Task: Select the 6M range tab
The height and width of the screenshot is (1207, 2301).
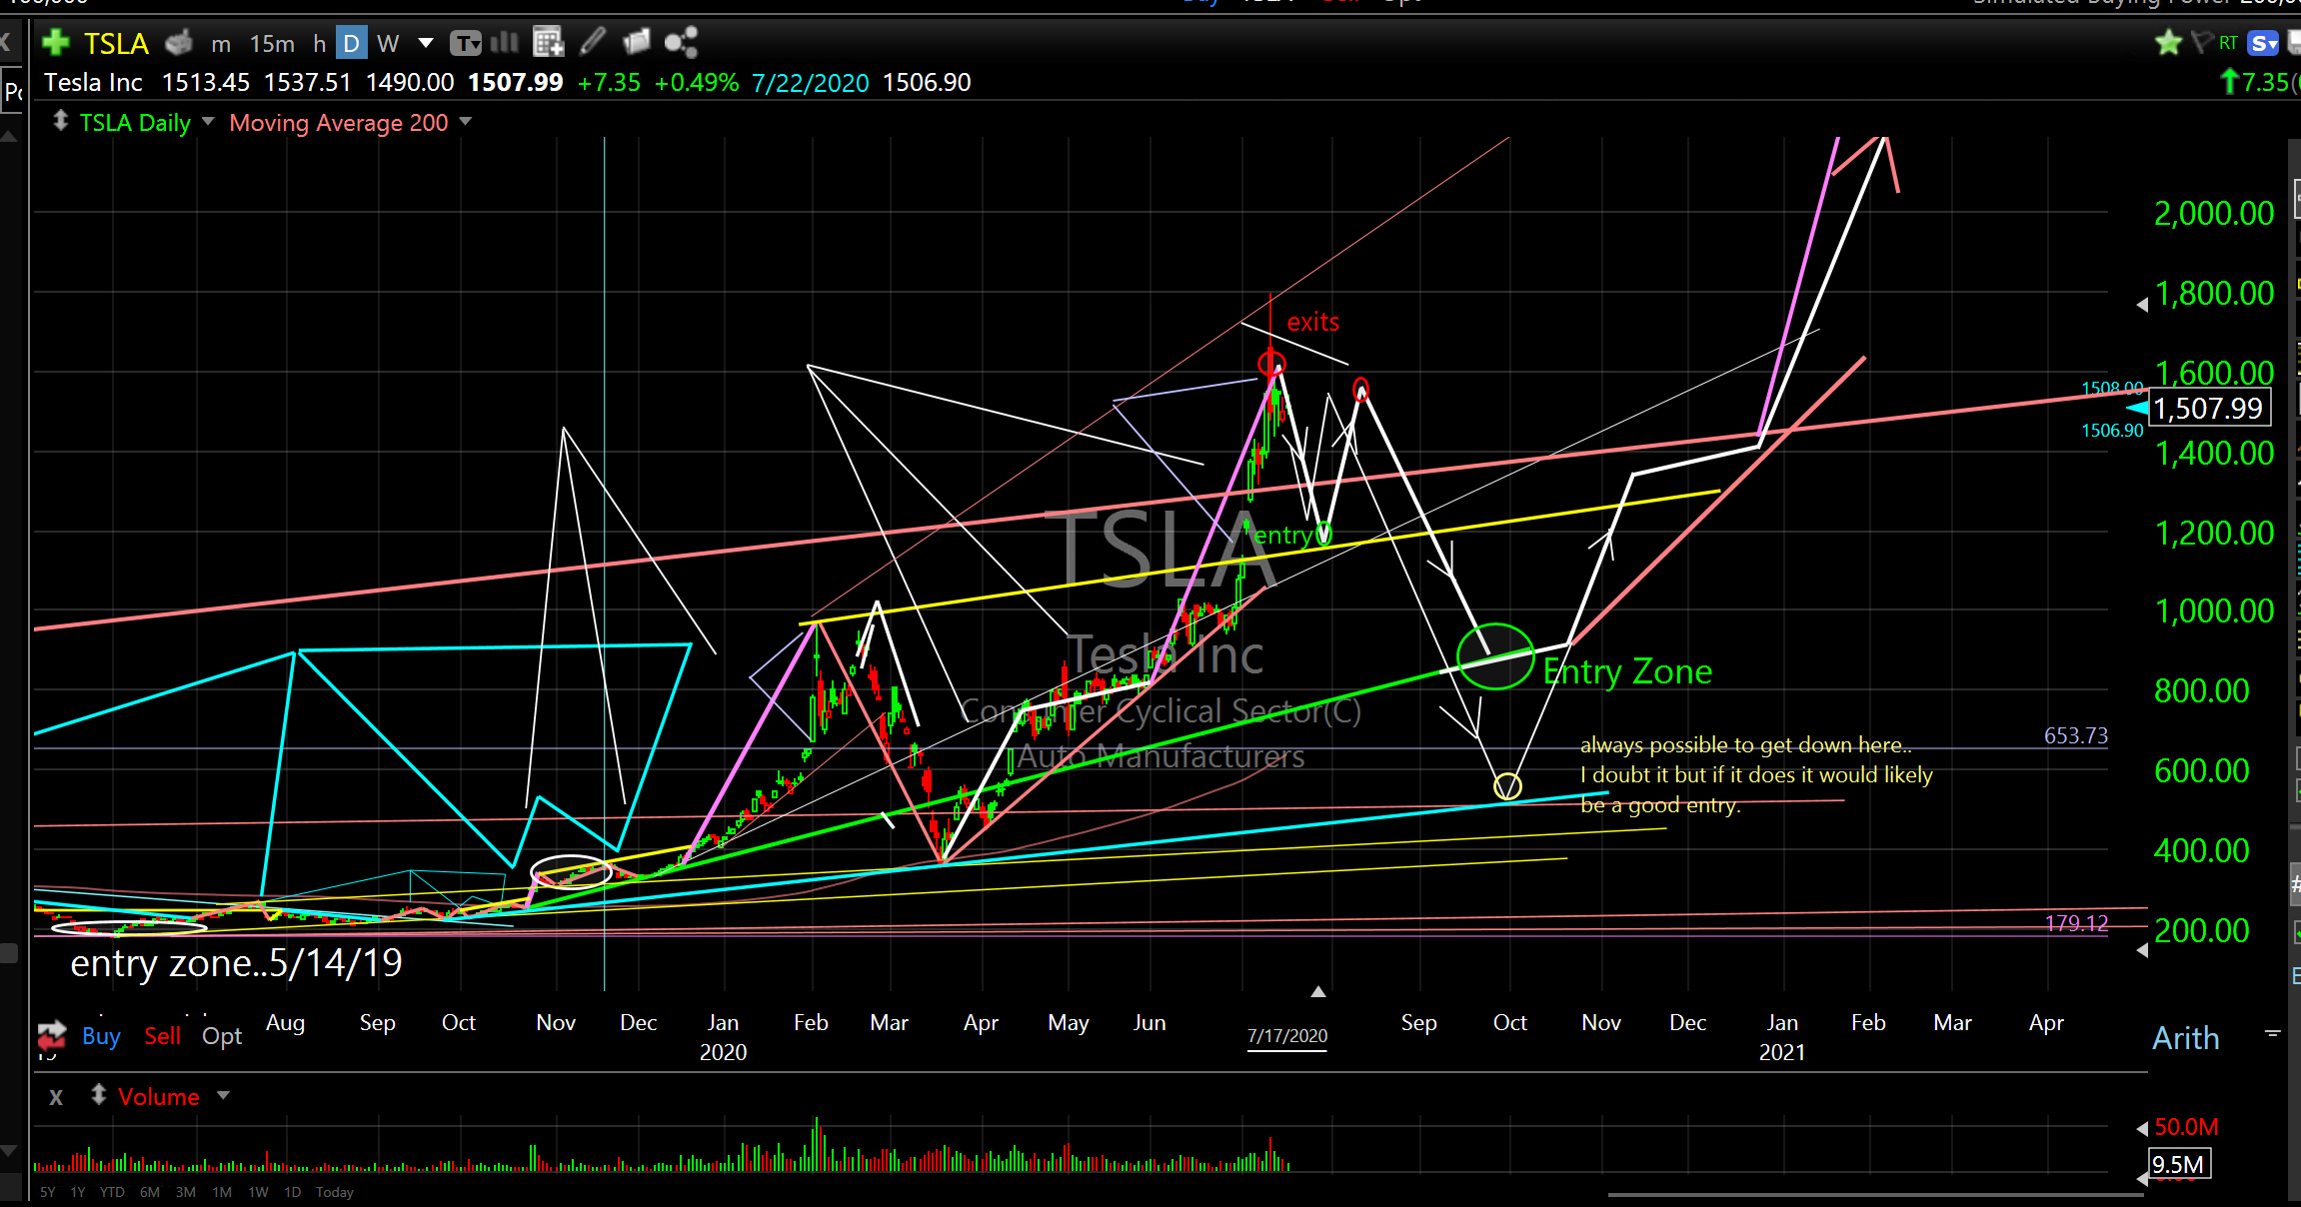Action: click(x=150, y=1192)
